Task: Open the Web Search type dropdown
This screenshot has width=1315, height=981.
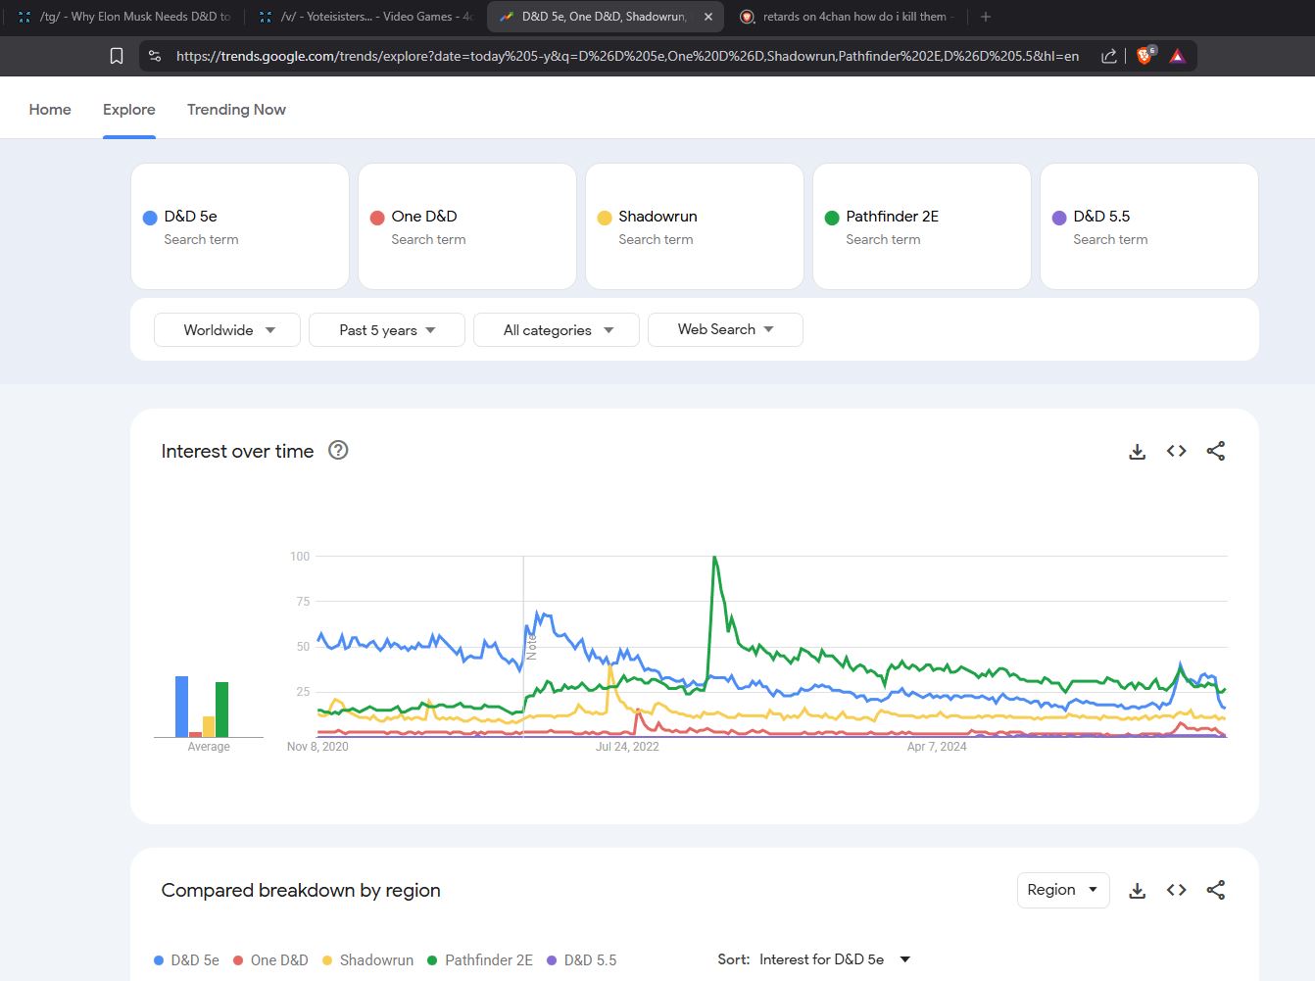Action: 725,329
